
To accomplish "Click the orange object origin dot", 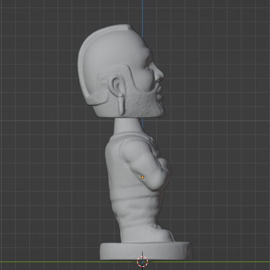I will pyautogui.click(x=142, y=177).
